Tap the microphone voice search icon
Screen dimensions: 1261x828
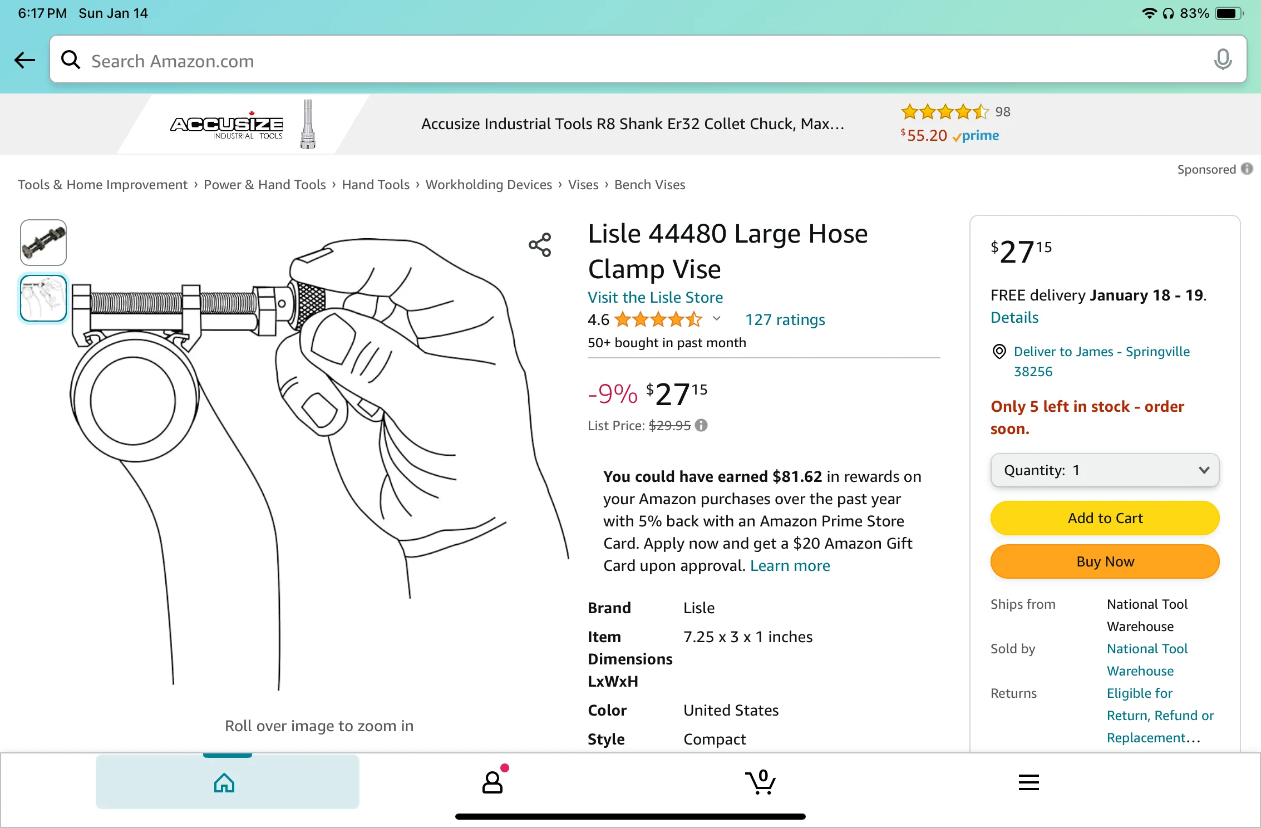1223,60
